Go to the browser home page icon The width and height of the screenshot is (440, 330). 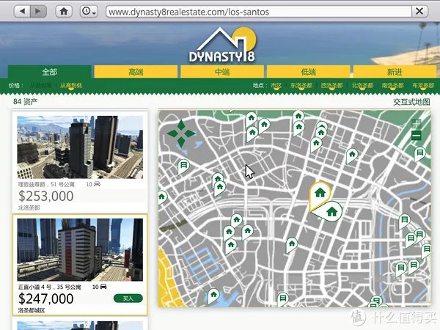(65, 12)
